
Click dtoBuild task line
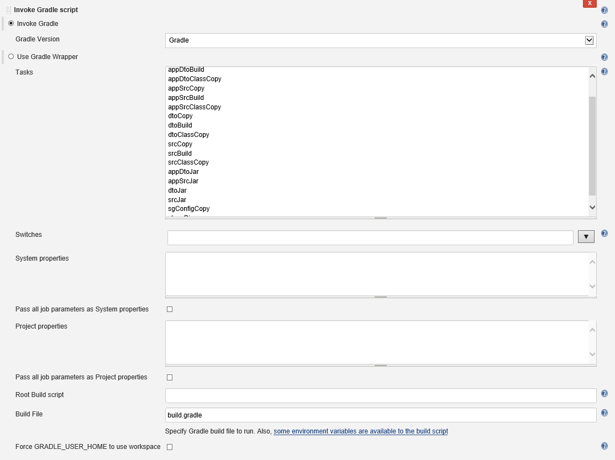[x=180, y=125]
